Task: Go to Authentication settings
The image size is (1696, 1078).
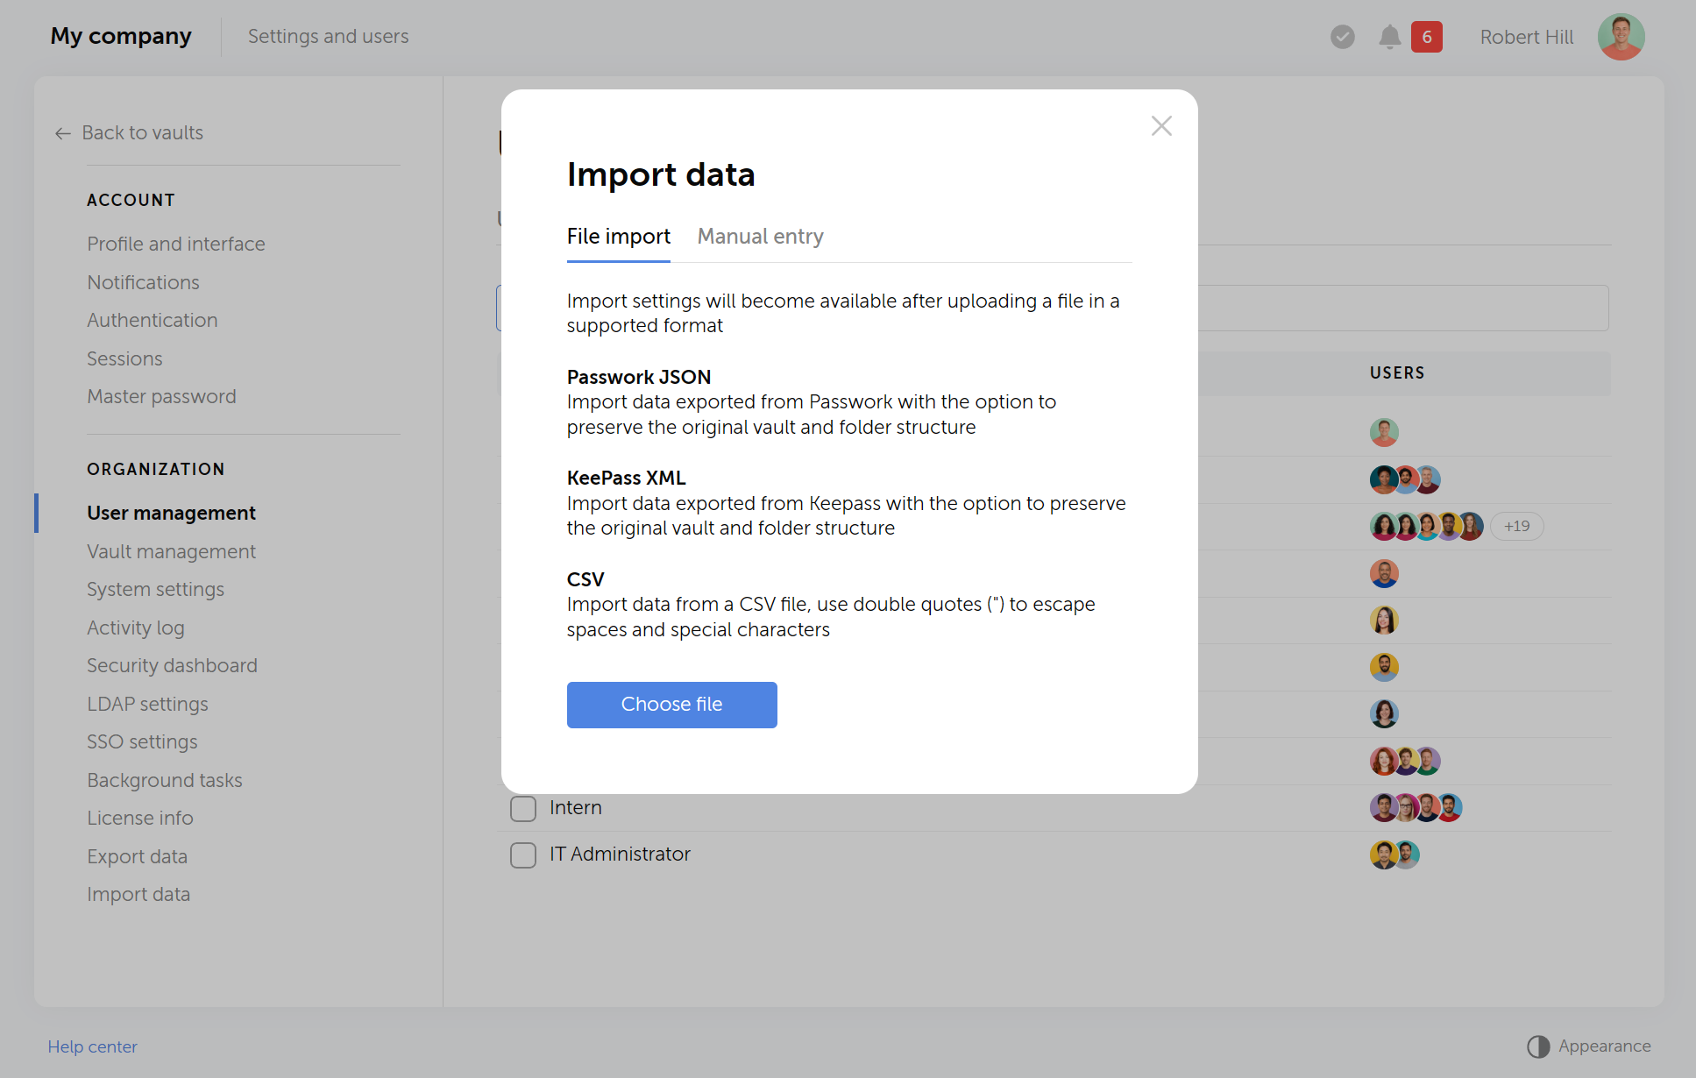Action: coord(153,320)
